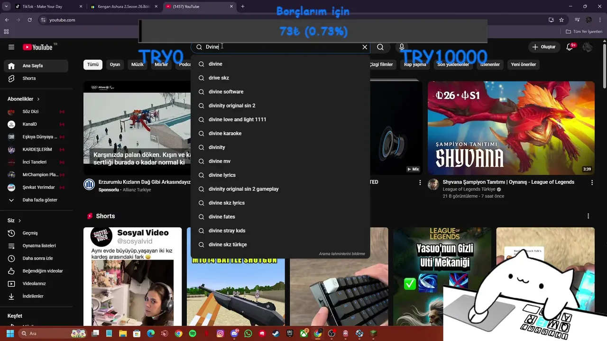This screenshot has width=607, height=341.
Task: Select suggestion "divine software"
Action: point(280,91)
